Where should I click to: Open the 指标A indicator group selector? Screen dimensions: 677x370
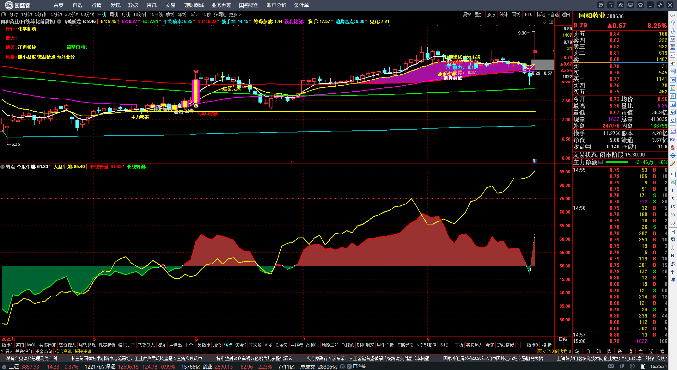7,345
